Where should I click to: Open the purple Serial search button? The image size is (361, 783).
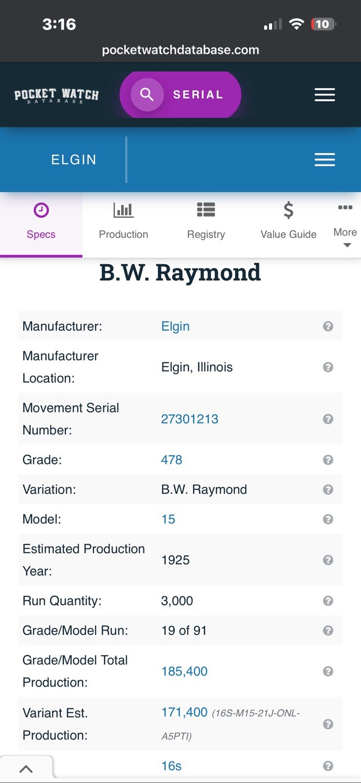click(x=180, y=94)
